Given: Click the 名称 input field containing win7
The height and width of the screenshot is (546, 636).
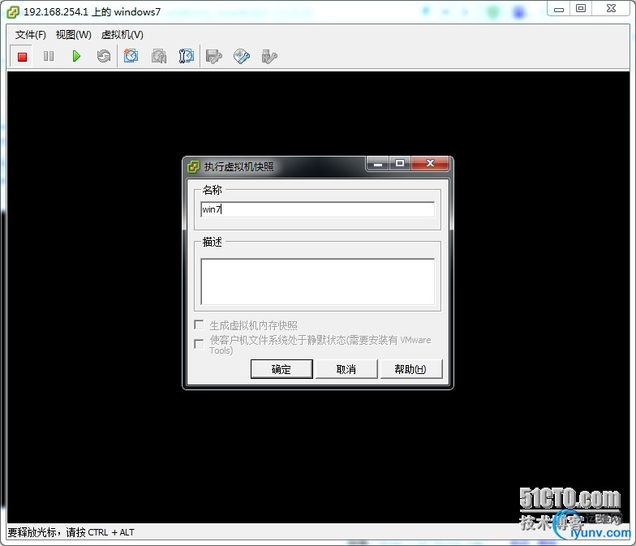Looking at the screenshot, I should [318, 209].
